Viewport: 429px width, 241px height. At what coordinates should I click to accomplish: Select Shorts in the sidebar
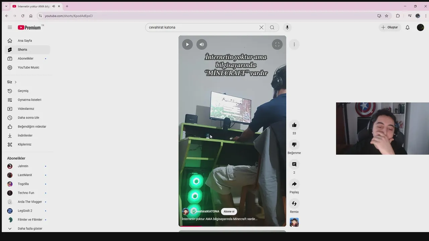(x=27, y=50)
